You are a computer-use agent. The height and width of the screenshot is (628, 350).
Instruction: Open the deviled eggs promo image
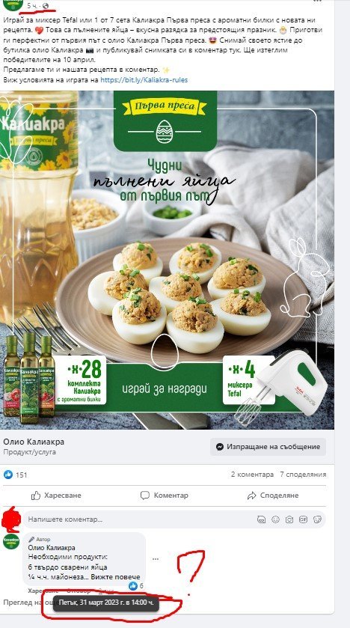point(168,260)
